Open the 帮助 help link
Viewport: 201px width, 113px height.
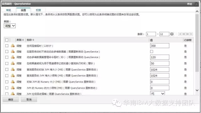tap(189, 4)
